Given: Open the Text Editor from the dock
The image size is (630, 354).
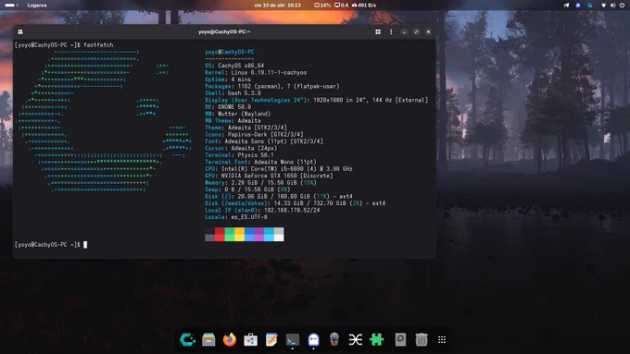Looking at the screenshot, I should pyautogui.click(x=271, y=339).
